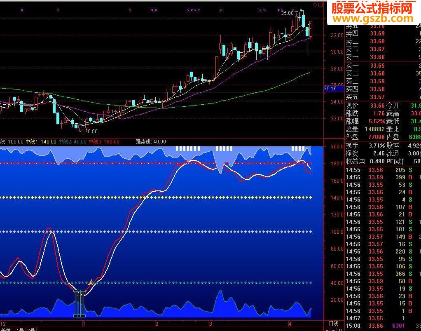Click the 200.0 indicator axis label
This screenshot has height=331, width=421.
(337, 147)
